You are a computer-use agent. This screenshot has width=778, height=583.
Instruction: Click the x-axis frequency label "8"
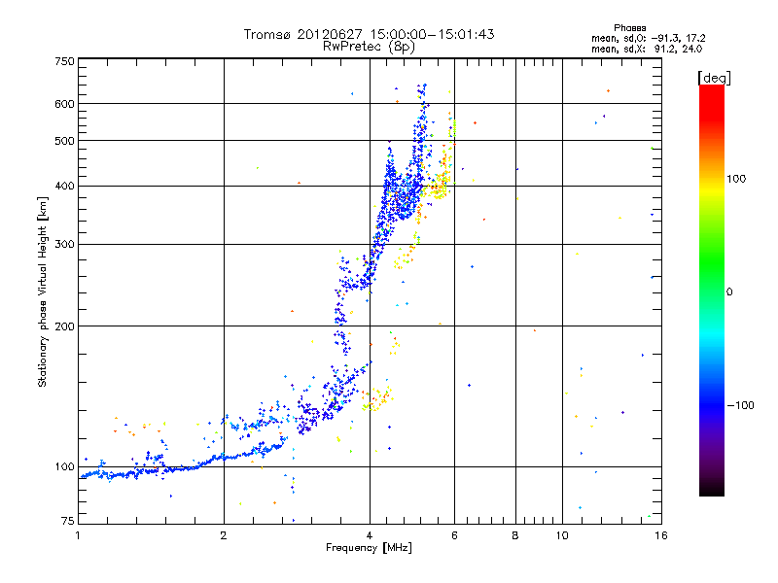pos(515,535)
